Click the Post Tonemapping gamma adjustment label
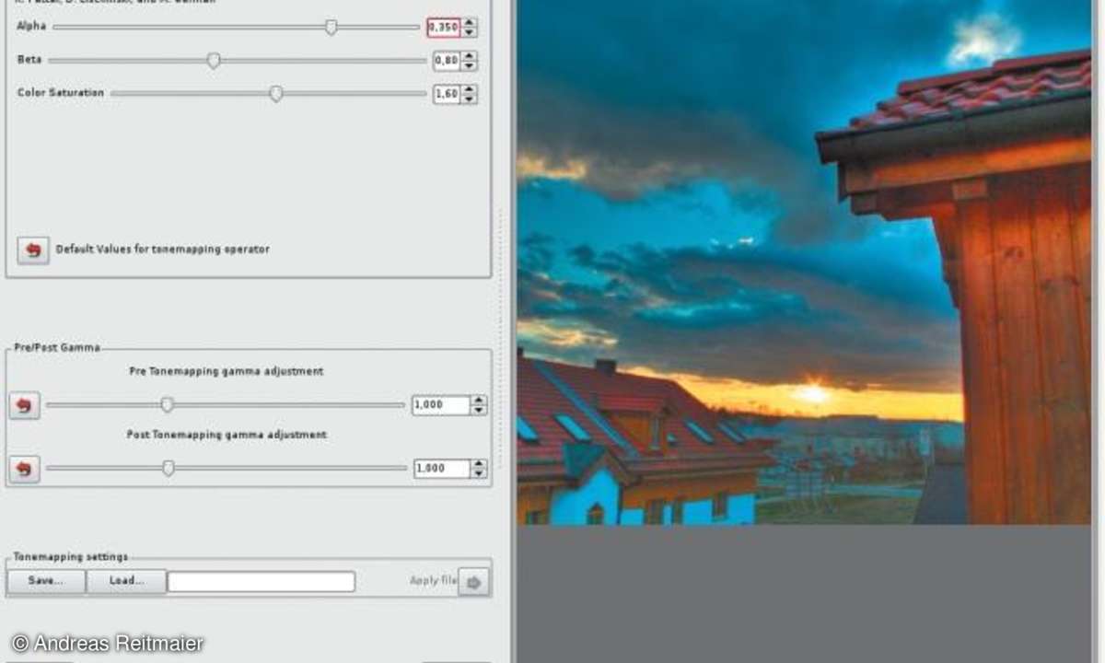 pos(227,435)
